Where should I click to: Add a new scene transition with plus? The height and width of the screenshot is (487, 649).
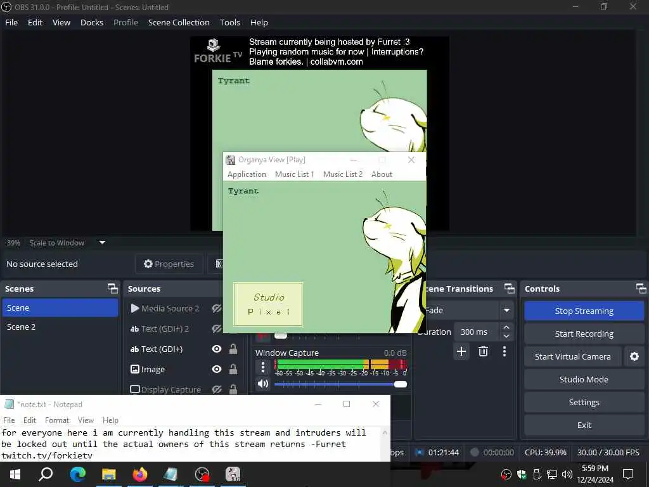(461, 351)
